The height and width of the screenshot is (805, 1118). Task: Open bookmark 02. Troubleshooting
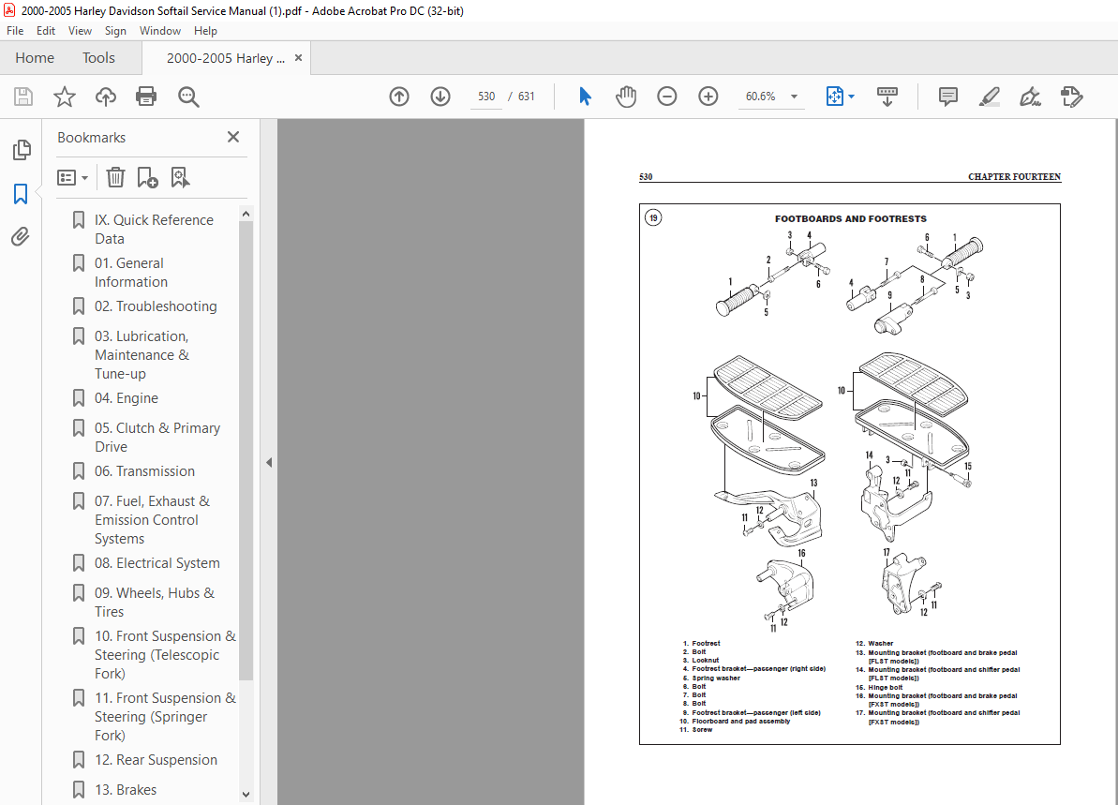[x=156, y=306]
